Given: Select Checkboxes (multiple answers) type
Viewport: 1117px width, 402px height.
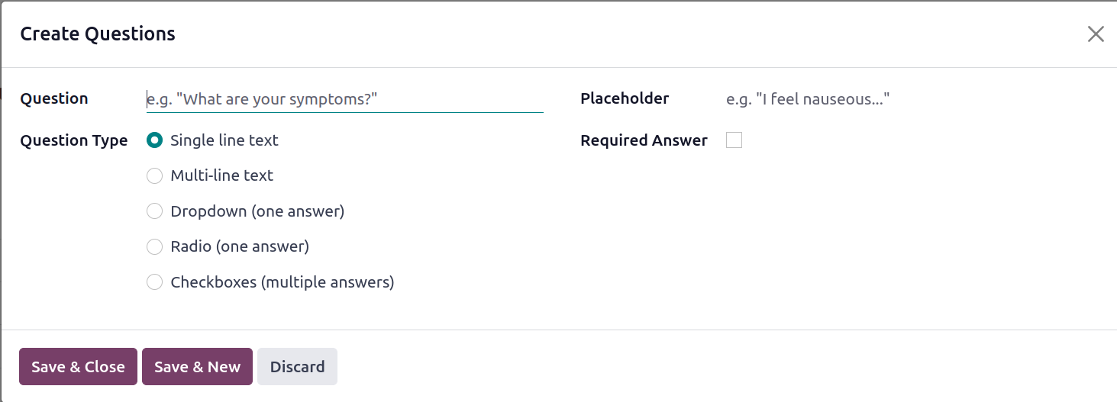Looking at the screenshot, I should pos(154,282).
